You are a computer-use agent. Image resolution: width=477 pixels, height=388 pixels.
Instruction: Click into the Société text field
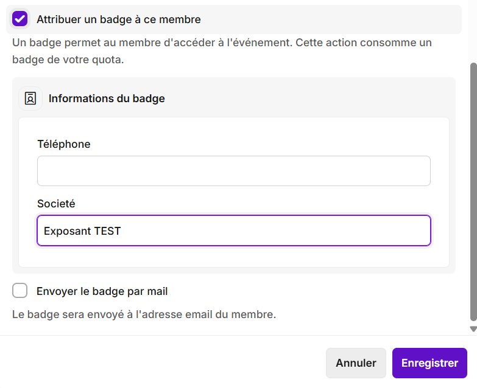(x=274, y=230)
